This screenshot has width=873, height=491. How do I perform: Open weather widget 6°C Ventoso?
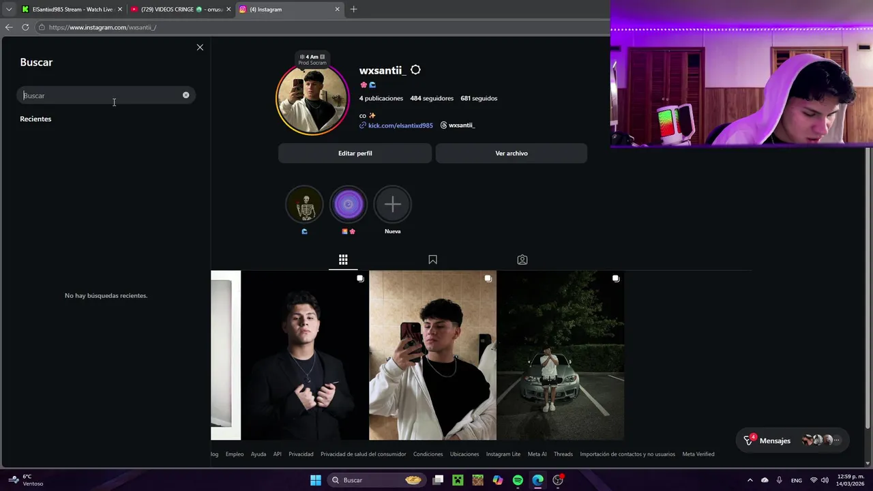point(25,480)
